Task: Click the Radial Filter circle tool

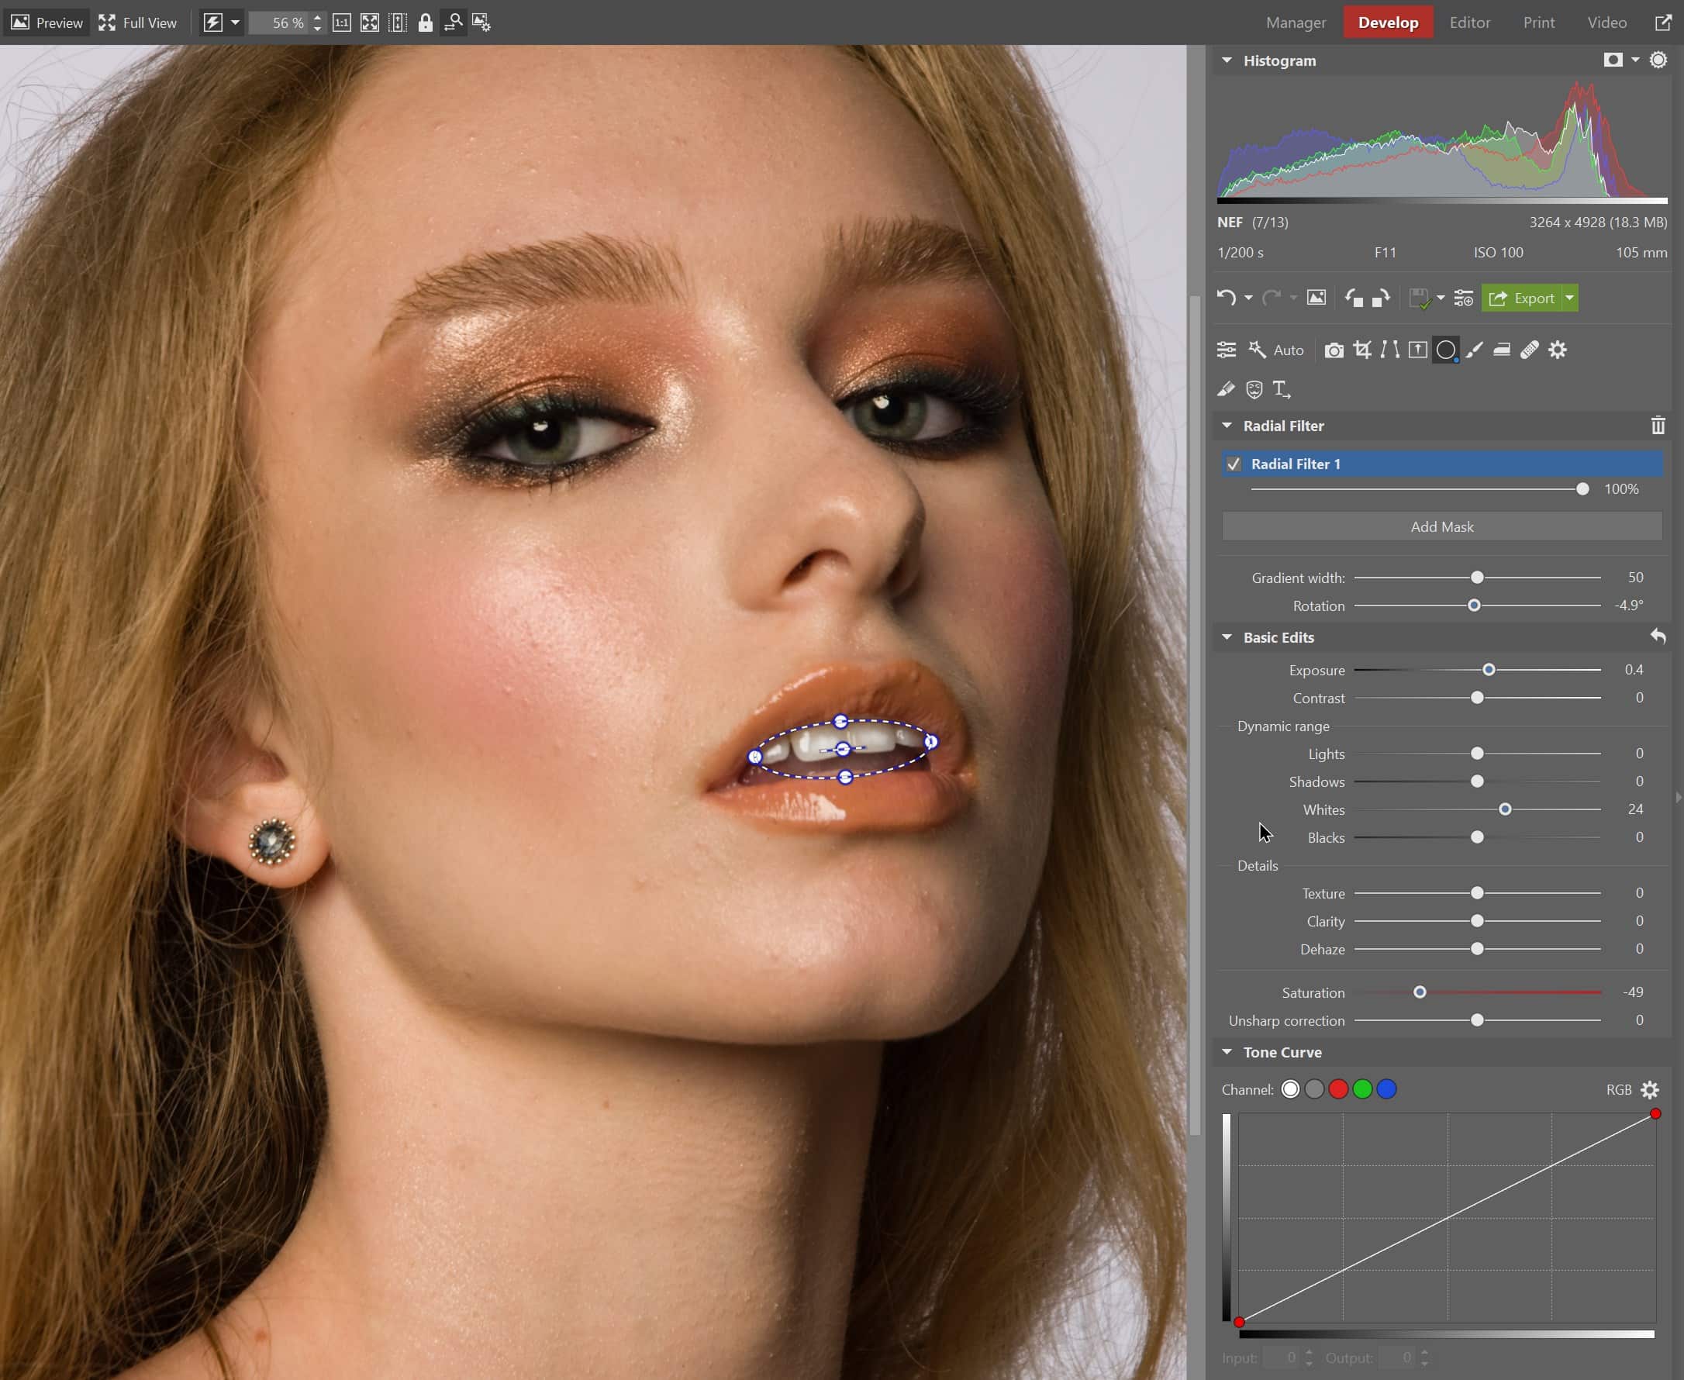Action: pyautogui.click(x=1446, y=350)
